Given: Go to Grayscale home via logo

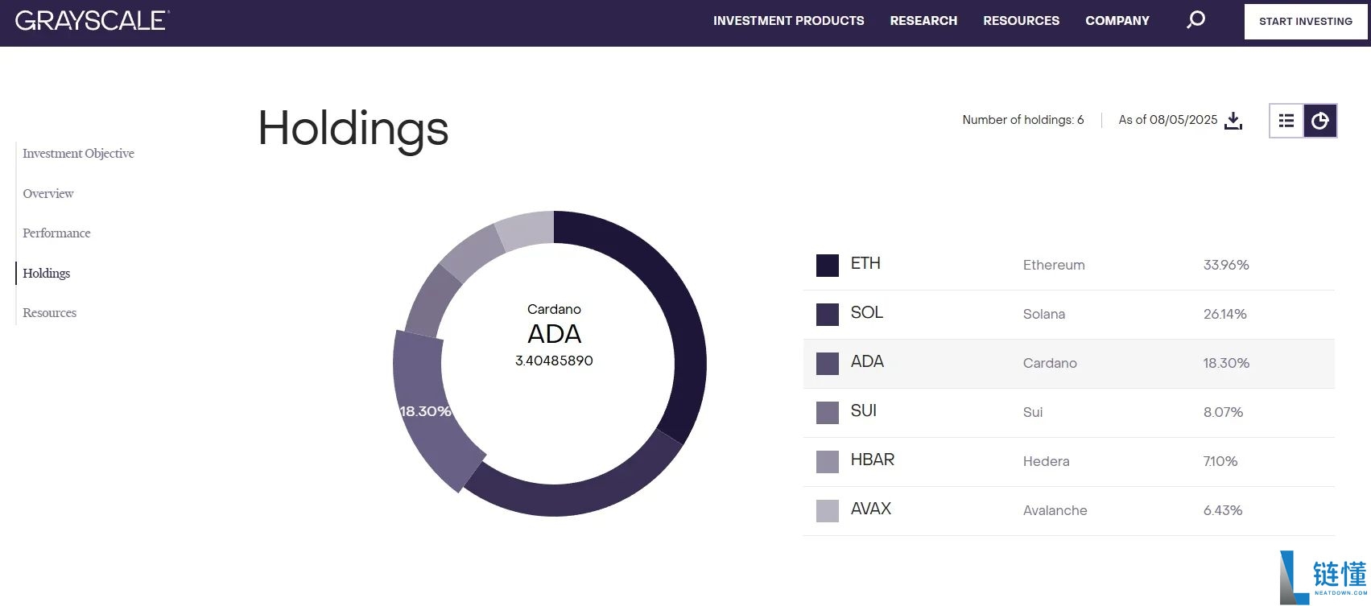Looking at the screenshot, I should 93,20.
